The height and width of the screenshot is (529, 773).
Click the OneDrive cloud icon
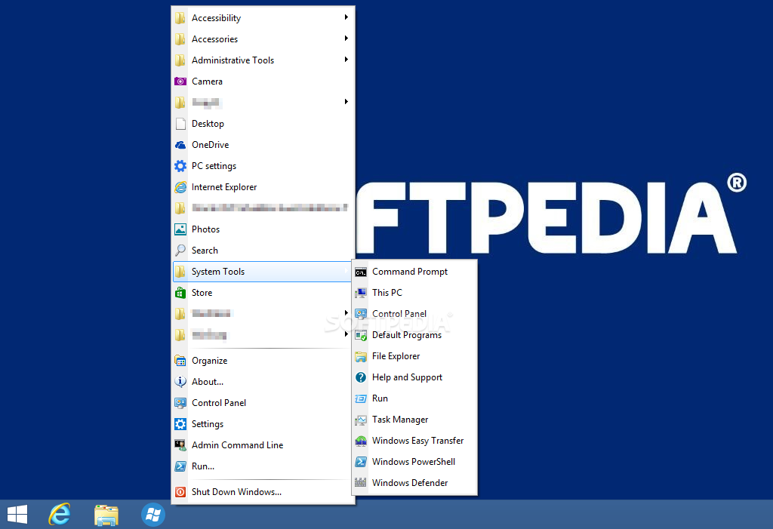point(180,145)
